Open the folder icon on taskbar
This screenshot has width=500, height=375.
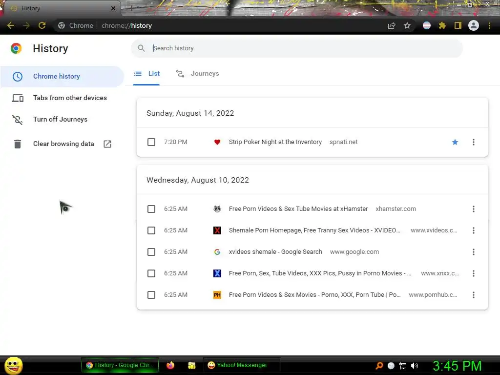(x=191, y=365)
